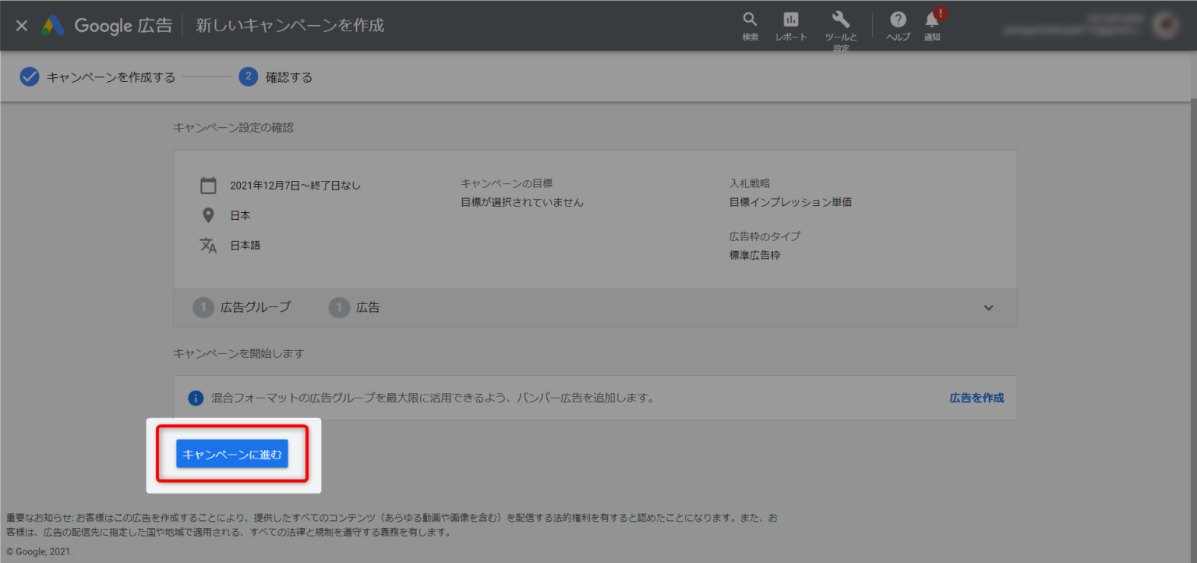
Task: Go to the キャンペーンを作成する step
Action: tap(97, 76)
